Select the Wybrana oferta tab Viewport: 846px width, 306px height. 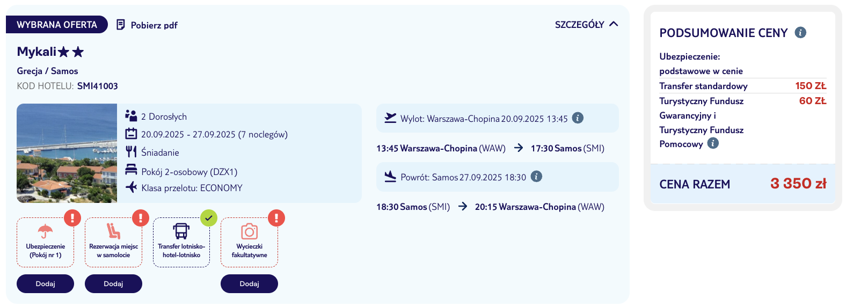coord(57,25)
